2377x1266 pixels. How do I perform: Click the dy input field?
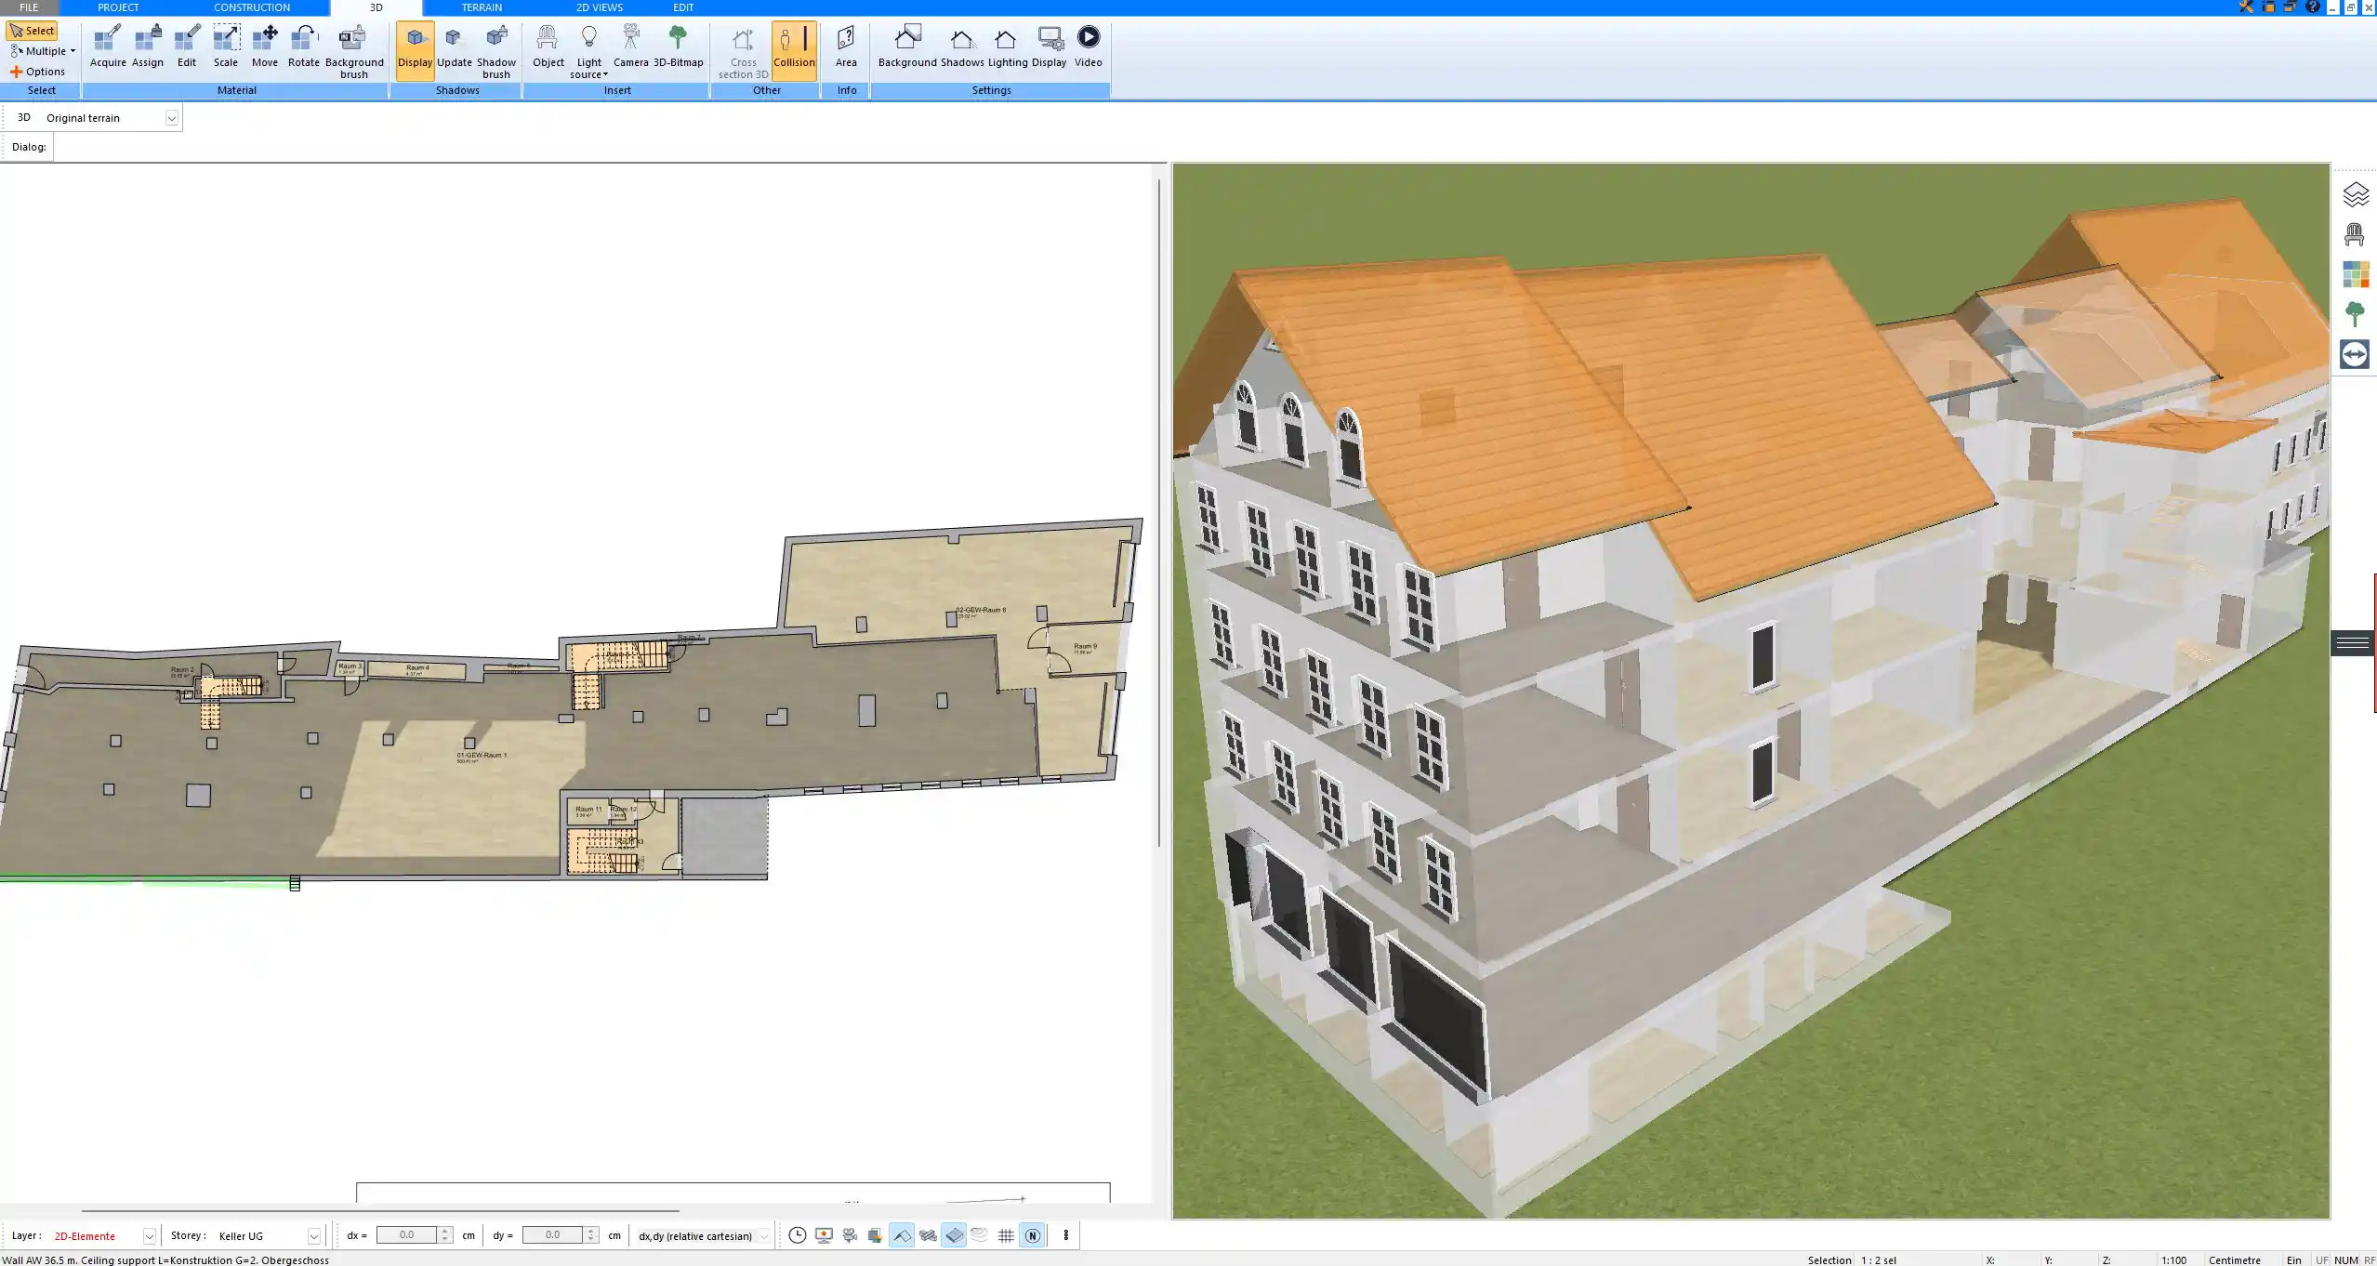(552, 1235)
